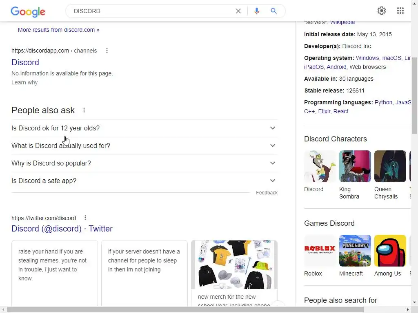Open the settings gear icon
The height and width of the screenshot is (313, 418).
click(382, 11)
